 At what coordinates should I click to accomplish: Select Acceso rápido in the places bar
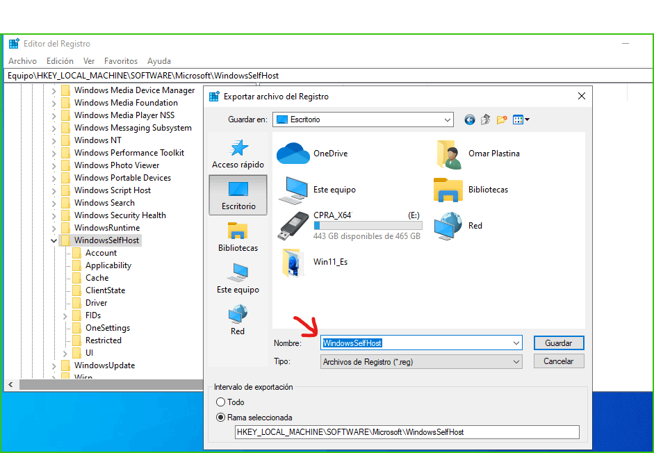coord(238,154)
